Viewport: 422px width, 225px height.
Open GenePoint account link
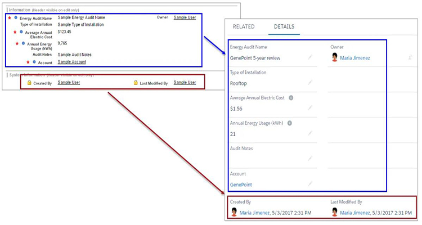click(x=241, y=185)
